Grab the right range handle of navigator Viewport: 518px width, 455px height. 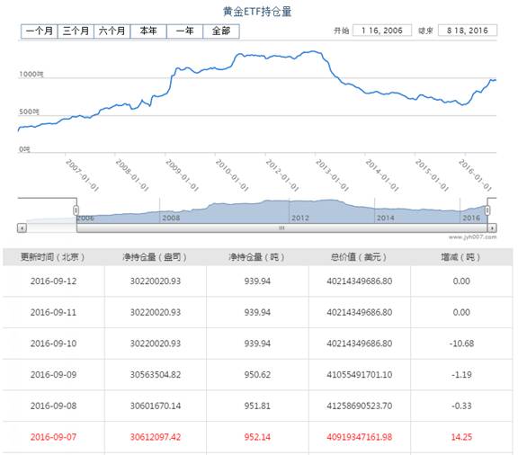coord(487,210)
